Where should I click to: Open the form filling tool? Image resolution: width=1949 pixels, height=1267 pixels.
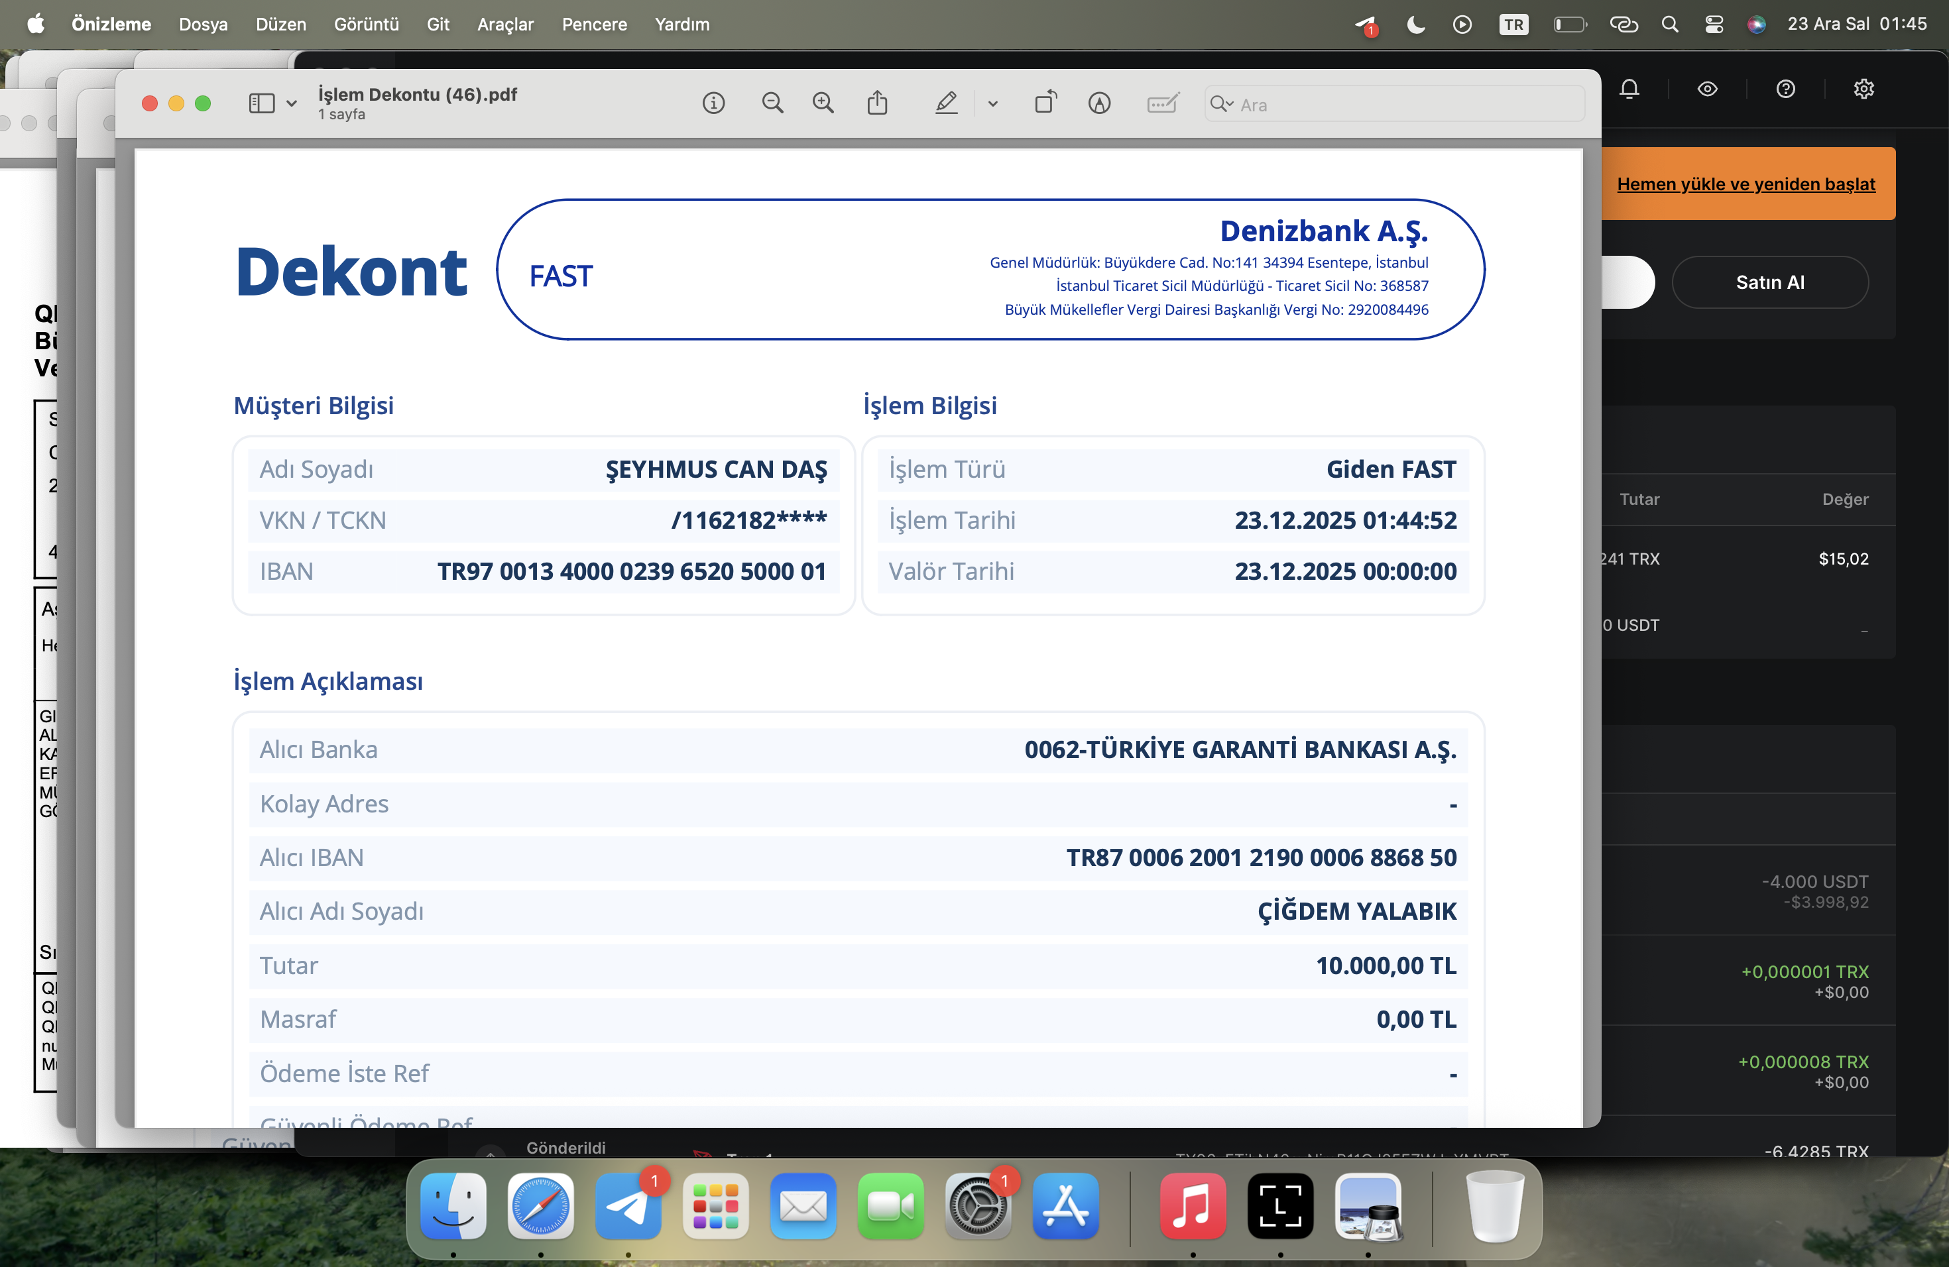click(x=1163, y=103)
